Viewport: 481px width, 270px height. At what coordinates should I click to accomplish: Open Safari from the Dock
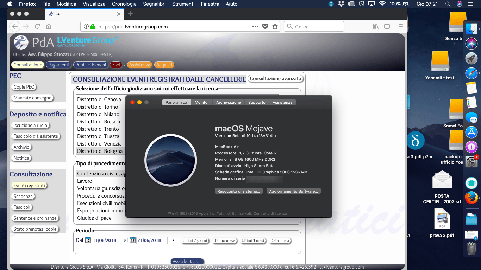471,73
